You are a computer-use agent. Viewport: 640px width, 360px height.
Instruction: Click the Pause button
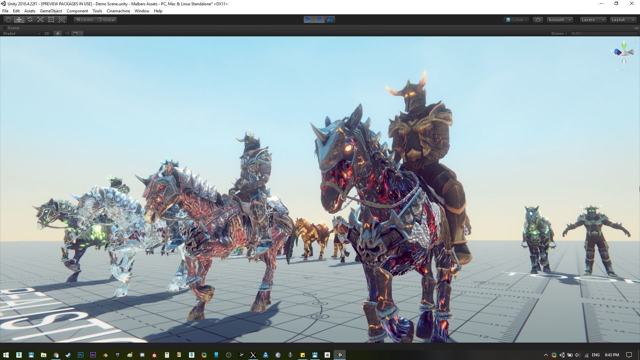(319, 20)
